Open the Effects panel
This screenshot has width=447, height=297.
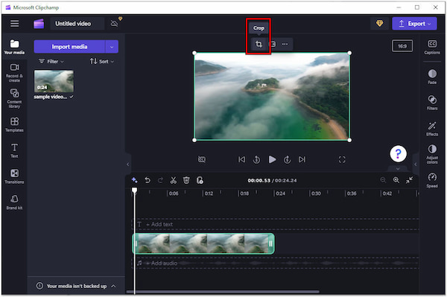tap(432, 129)
